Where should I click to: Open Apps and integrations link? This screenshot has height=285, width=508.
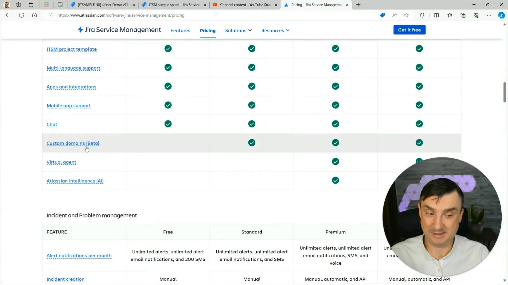tap(71, 87)
